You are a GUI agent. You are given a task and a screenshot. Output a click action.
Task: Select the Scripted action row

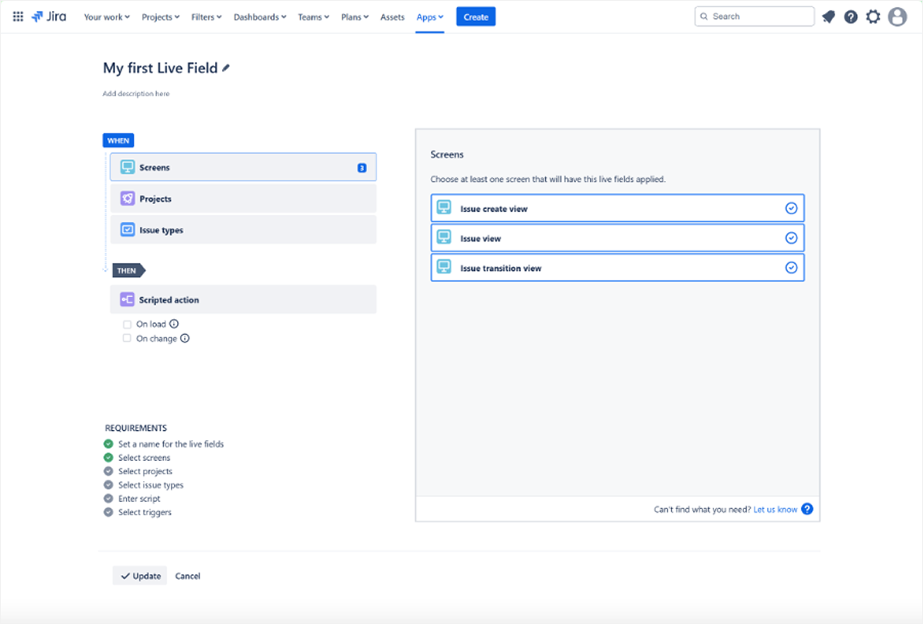[x=243, y=300]
